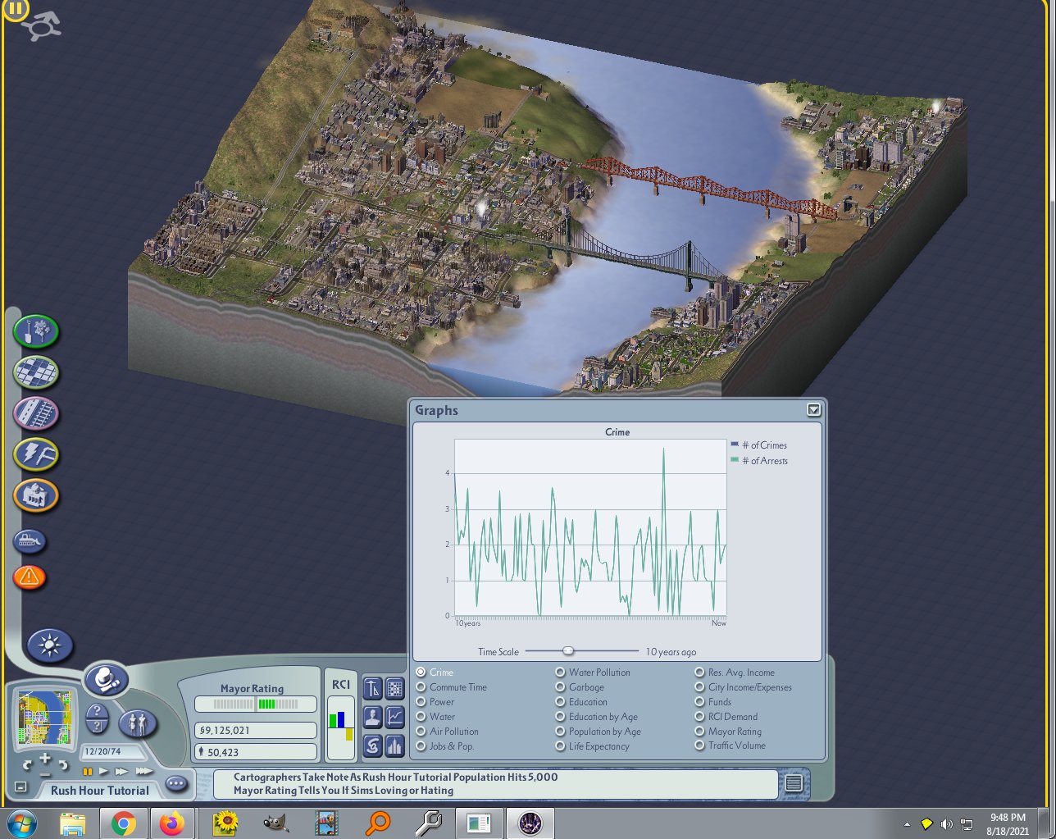Viewport: 1056px width, 839px height.
Task: Open File Explorer from the taskbar
Action: pos(72,823)
